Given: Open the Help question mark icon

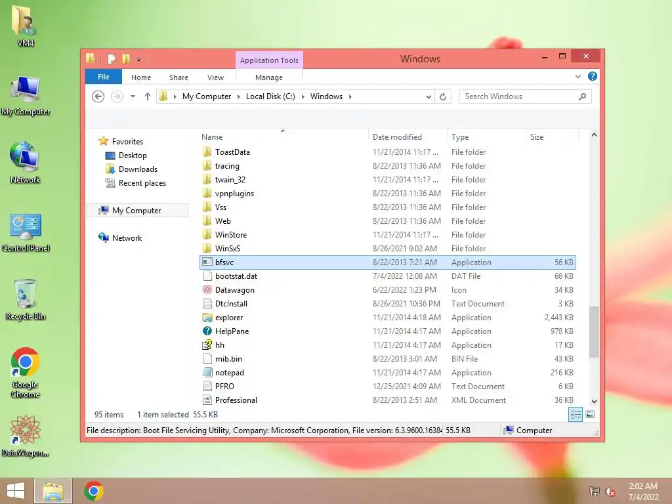Looking at the screenshot, I should click(x=593, y=76).
